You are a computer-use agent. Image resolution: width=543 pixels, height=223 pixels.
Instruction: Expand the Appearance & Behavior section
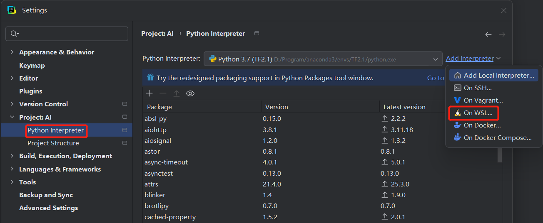coord(12,52)
